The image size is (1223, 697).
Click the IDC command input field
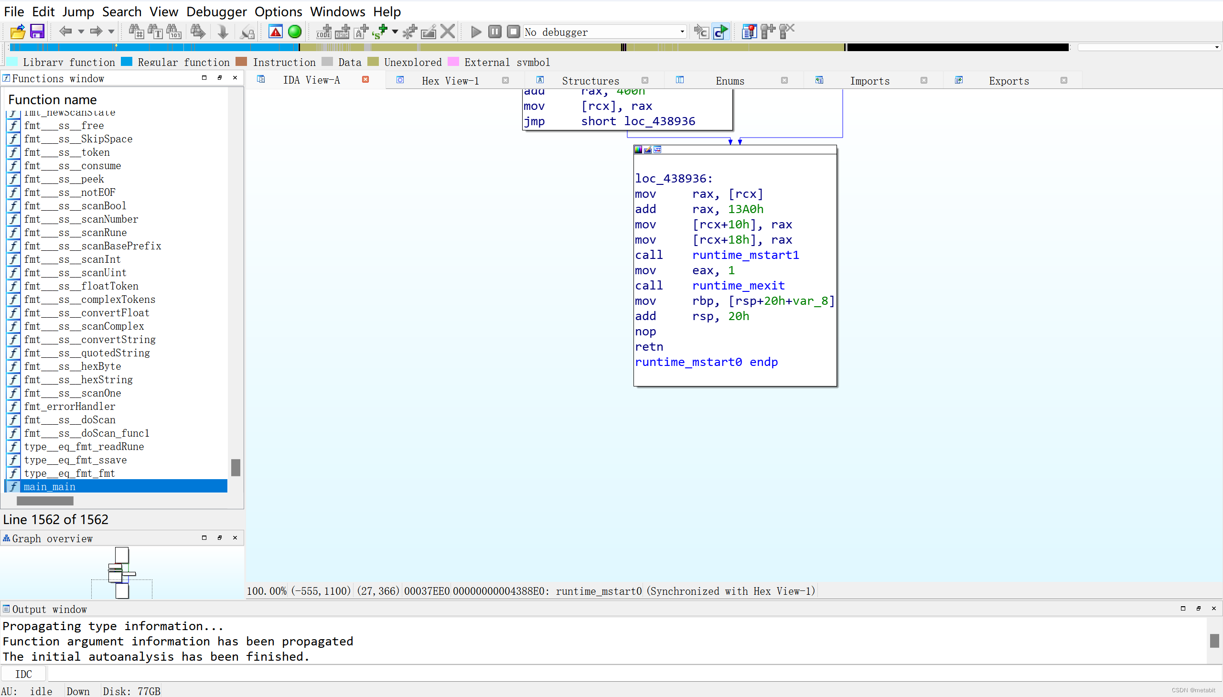[634, 674]
